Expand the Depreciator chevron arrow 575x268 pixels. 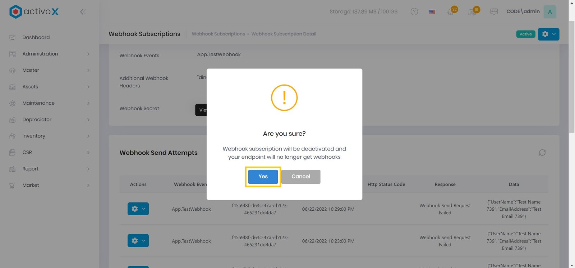pyautogui.click(x=88, y=120)
